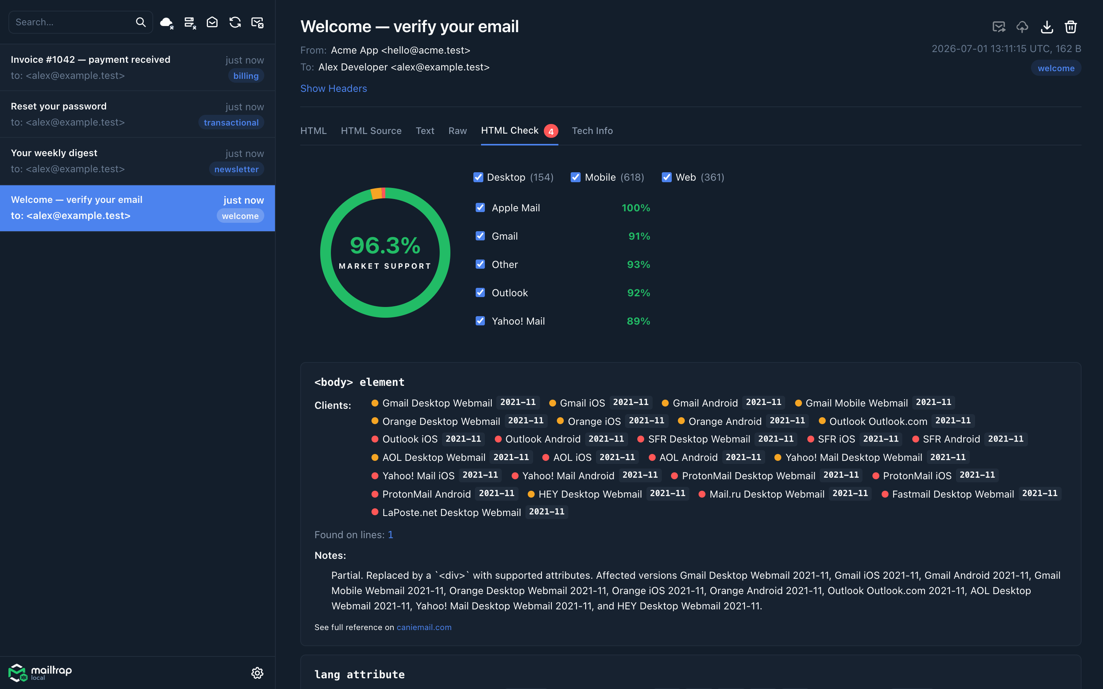Click the cloud upload icon
This screenshot has width=1103, height=689.
(1022, 27)
